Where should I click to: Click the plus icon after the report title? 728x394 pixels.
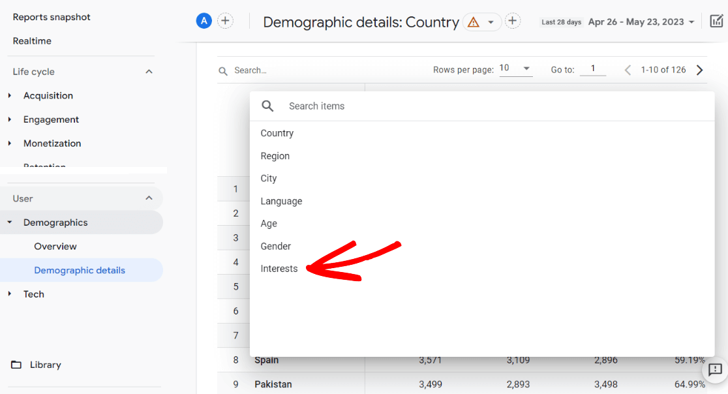pyautogui.click(x=513, y=21)
